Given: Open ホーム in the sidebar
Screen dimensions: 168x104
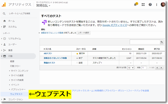Looking at the screenshot, I should tap(12, 21).
